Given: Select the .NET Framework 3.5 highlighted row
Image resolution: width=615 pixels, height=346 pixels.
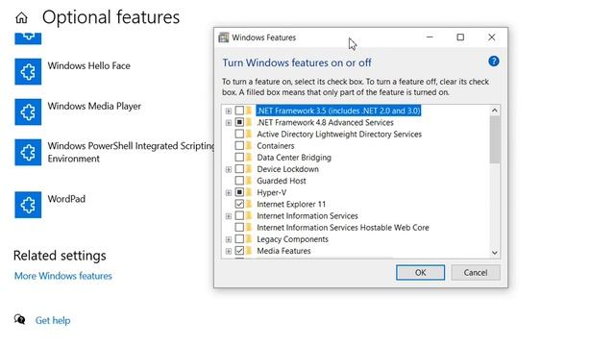Looking at the screenshot, I should pyautogui.click(x=338, y=111).
